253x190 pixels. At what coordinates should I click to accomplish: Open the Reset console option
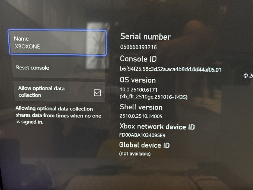click(59, 68)
